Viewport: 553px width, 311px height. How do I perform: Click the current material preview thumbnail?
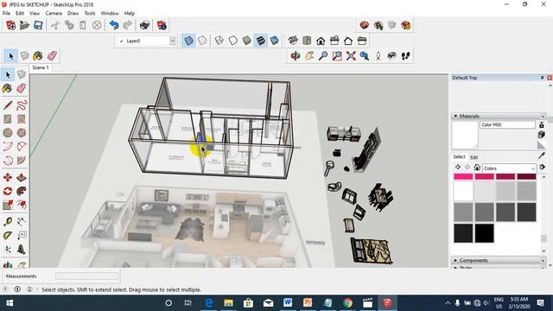point(465,135)
